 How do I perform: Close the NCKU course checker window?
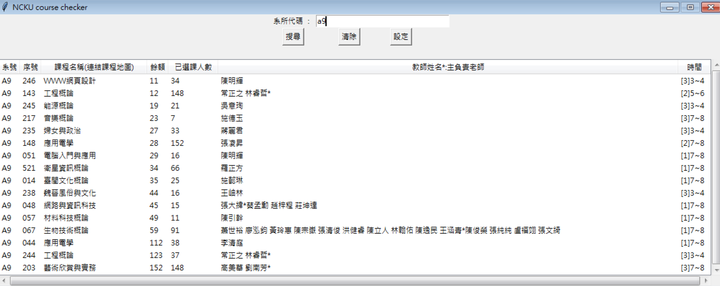(x=710, y=7)
